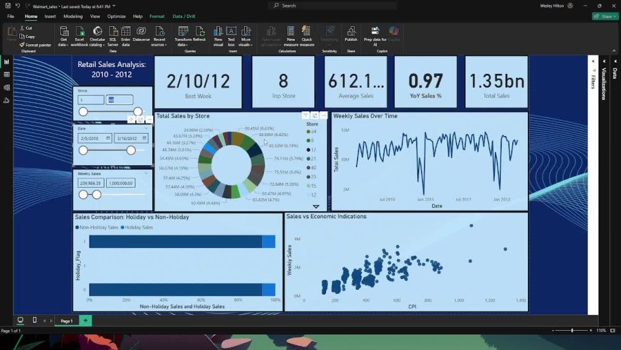Viewport: 621px width, 350px height.
Task: Expand the Weekly Sales slicer chevron
Action: [x=146, y=173]
